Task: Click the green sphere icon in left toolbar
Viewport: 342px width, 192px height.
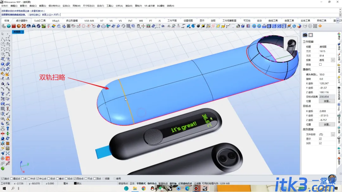Action: click(3, 169)
